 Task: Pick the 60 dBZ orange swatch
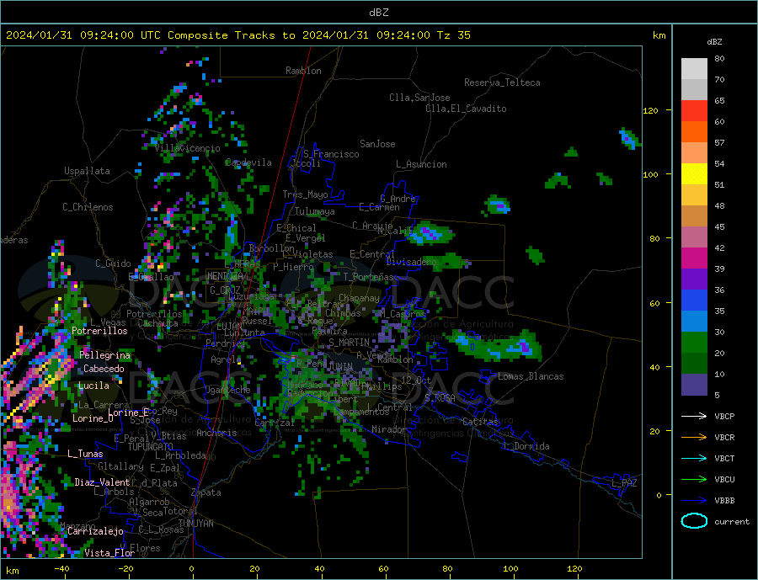(694, 132)
